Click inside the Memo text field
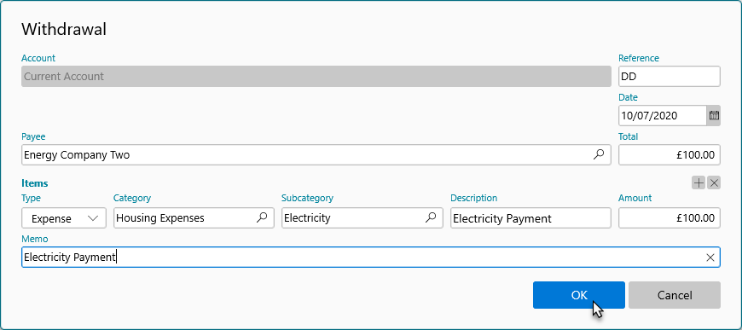 [371, 257]
